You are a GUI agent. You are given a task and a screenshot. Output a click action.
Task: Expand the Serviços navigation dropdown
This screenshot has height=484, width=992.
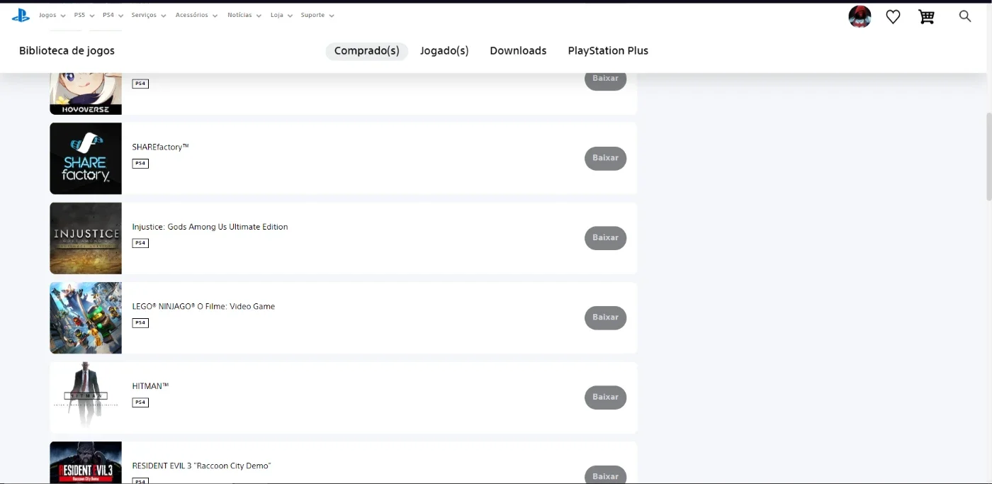pos(149,15)
